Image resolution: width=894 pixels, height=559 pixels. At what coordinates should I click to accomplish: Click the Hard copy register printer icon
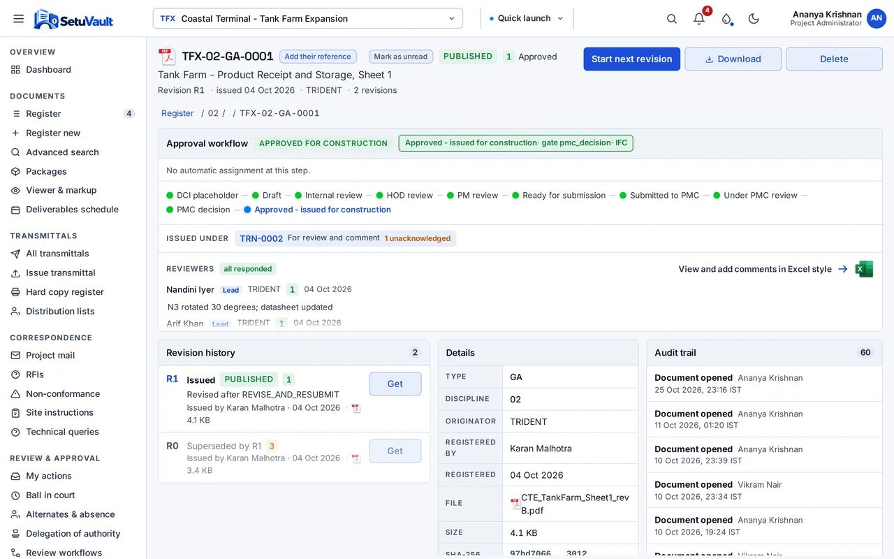pyautogui.click(x=15, y=292)
